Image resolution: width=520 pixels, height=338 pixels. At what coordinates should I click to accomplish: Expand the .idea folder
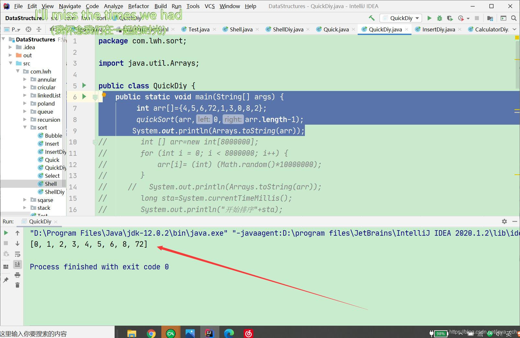[10, 47]
